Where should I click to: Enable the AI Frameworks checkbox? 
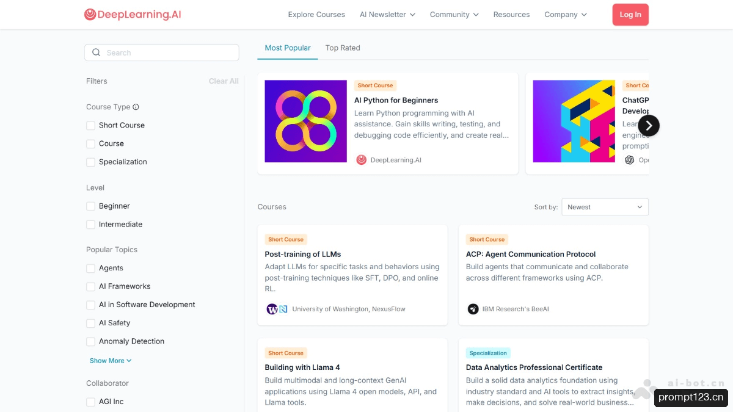(91, 287)
